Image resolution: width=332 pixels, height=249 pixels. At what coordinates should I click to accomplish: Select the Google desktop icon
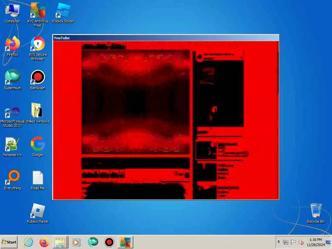(38, 147)
